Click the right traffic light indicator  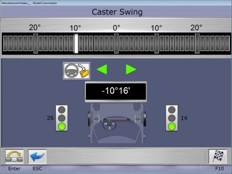[172, 118]
